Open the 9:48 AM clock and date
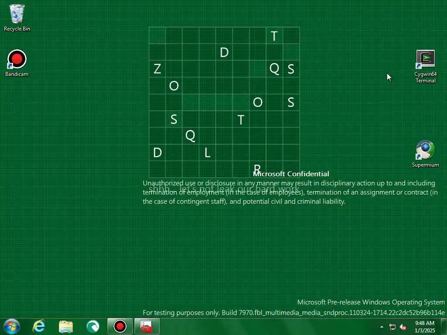 (x=425, y=327)
